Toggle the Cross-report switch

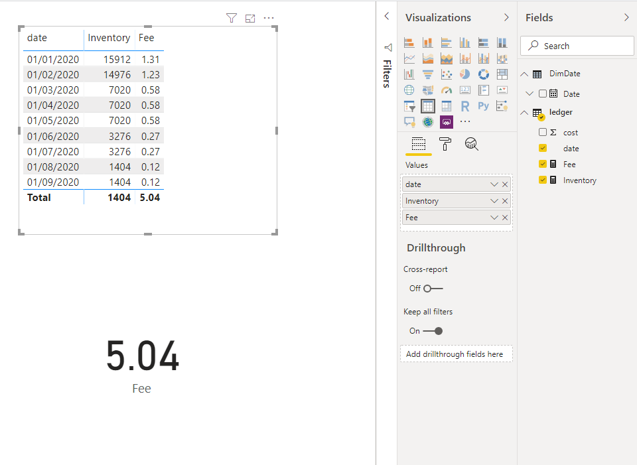click(433, 289)
